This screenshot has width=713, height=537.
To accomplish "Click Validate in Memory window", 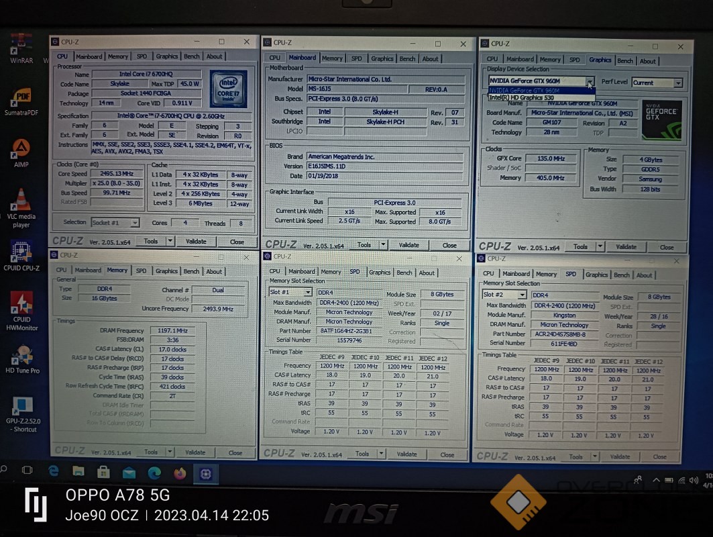I will point(196,452).
